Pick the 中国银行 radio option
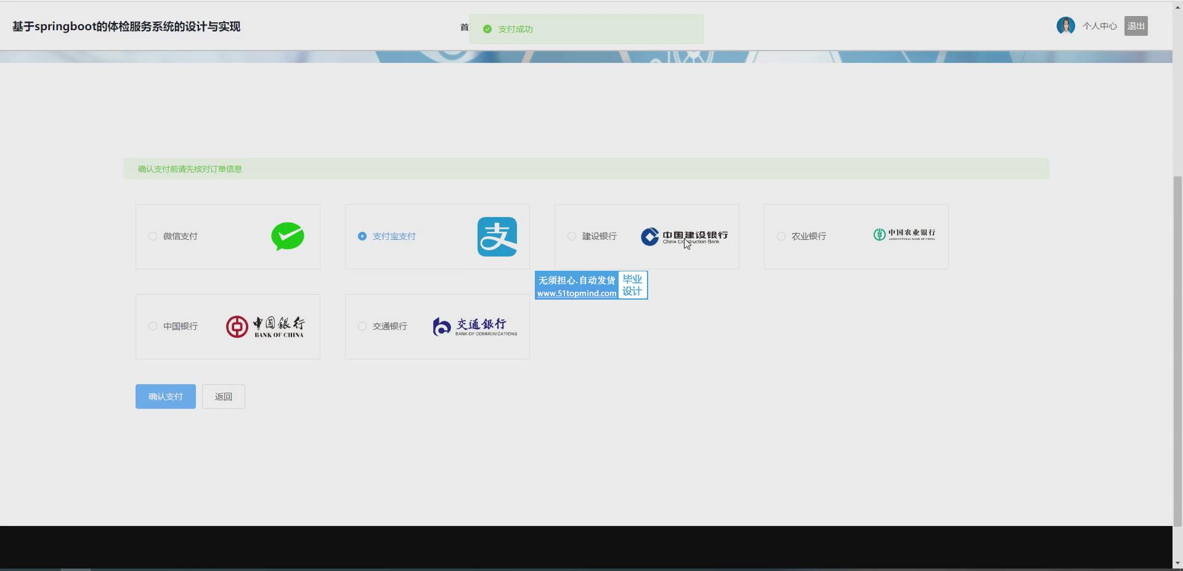Image resolution: width=1183 pixels, height=571 pixels. [x=153, y=326]
